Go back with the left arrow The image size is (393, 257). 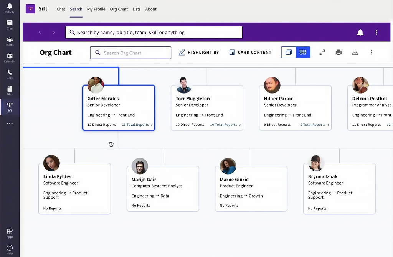point(40,32)
